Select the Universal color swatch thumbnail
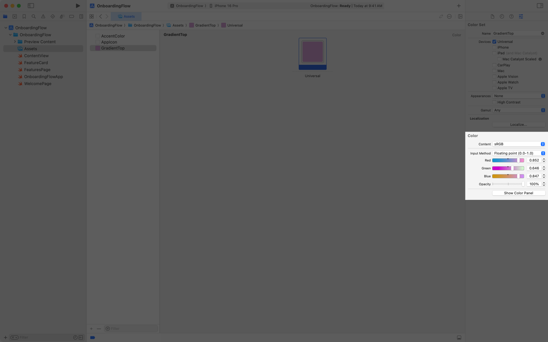 point(312,51)
